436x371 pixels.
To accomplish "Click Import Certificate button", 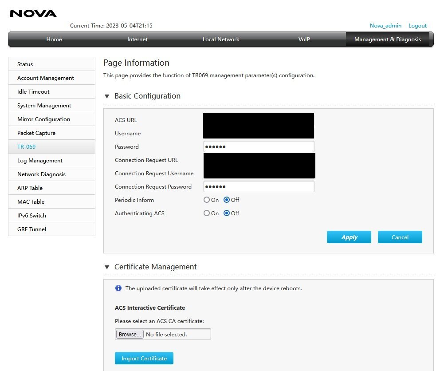I will pos(144,358).
